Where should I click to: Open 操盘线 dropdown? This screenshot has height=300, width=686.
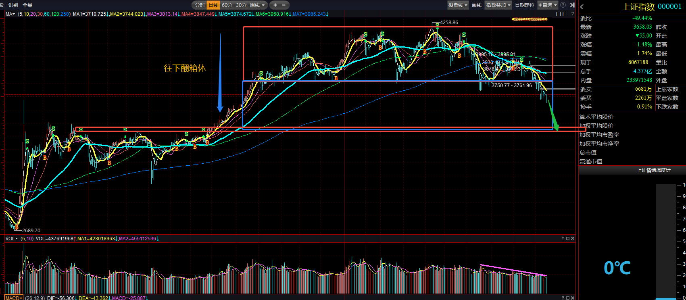(458, 5)
